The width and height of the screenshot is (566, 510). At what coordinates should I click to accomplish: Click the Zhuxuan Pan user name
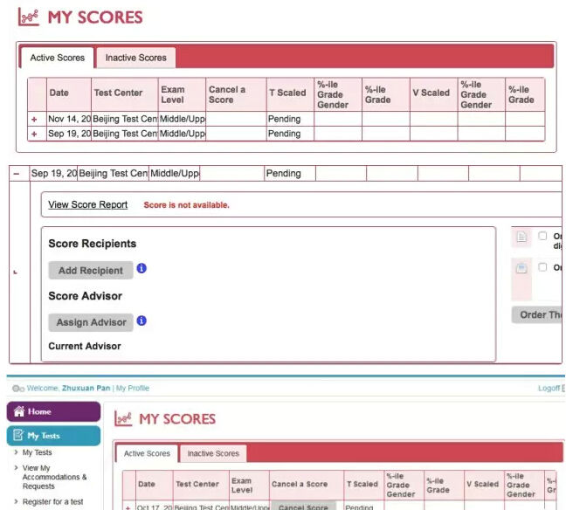tap(86, 389)
